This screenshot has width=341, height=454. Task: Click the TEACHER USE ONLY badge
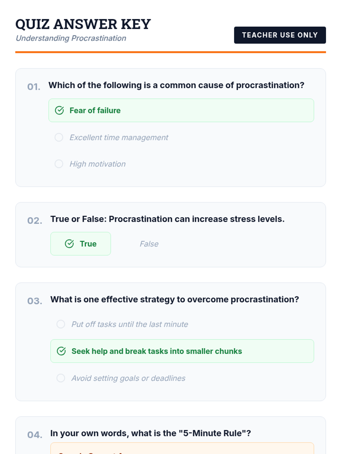[280, 35]
